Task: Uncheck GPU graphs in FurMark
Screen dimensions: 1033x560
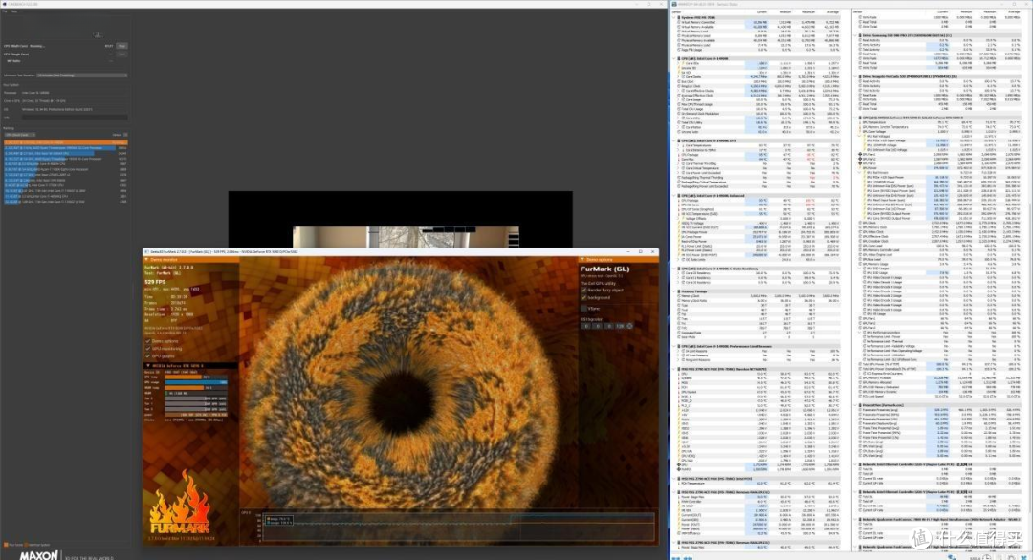Action: (147, 356)
